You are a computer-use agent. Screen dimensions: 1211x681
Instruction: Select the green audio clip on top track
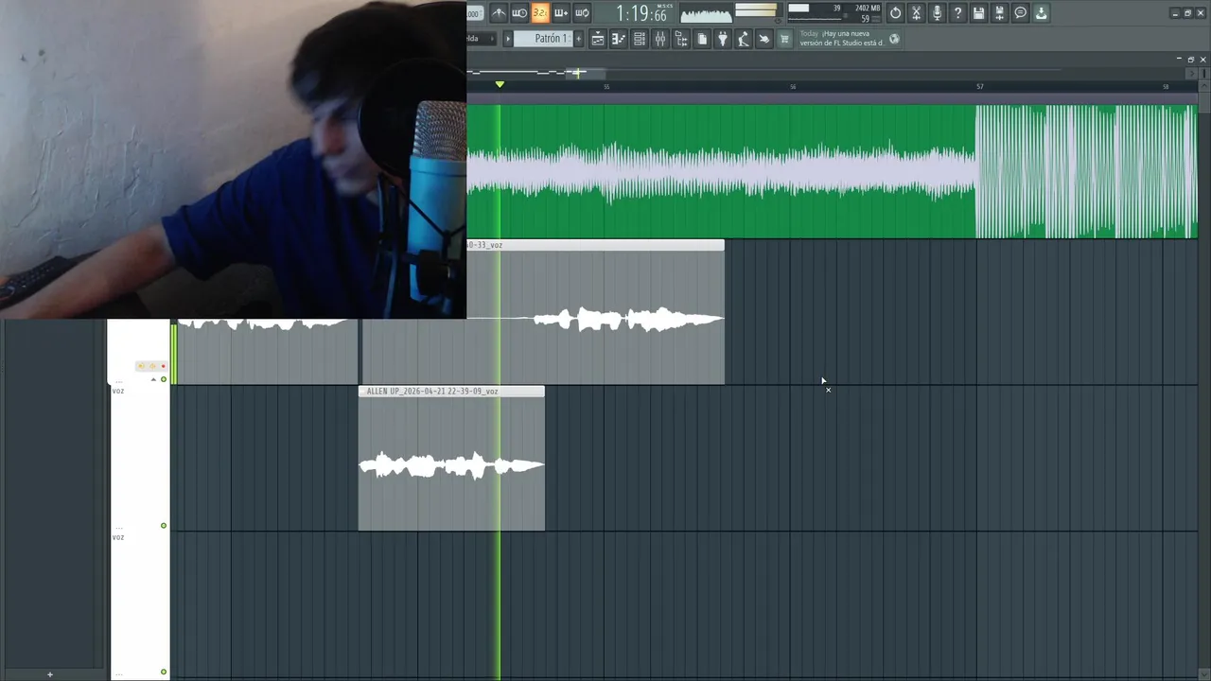[x=833, y=171]
